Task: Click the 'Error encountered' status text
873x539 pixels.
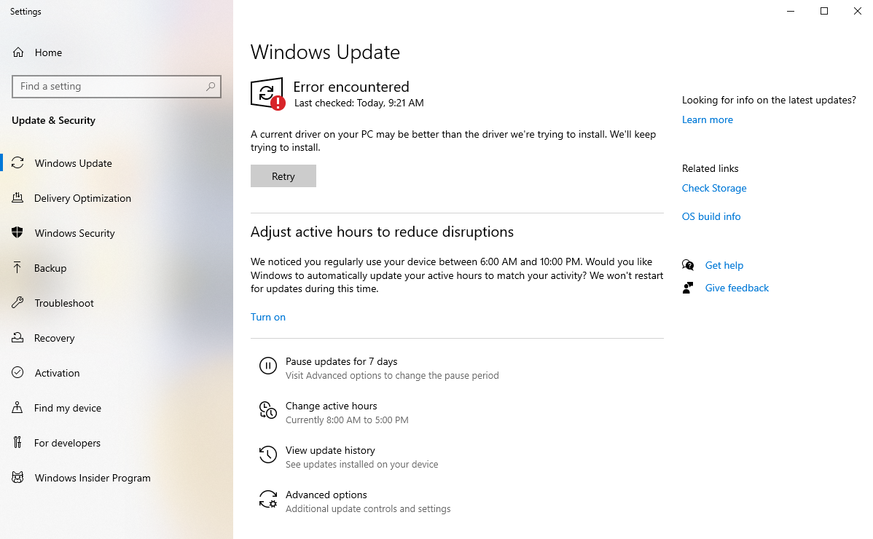Action: pyautogui.click(x=351, y=87)
